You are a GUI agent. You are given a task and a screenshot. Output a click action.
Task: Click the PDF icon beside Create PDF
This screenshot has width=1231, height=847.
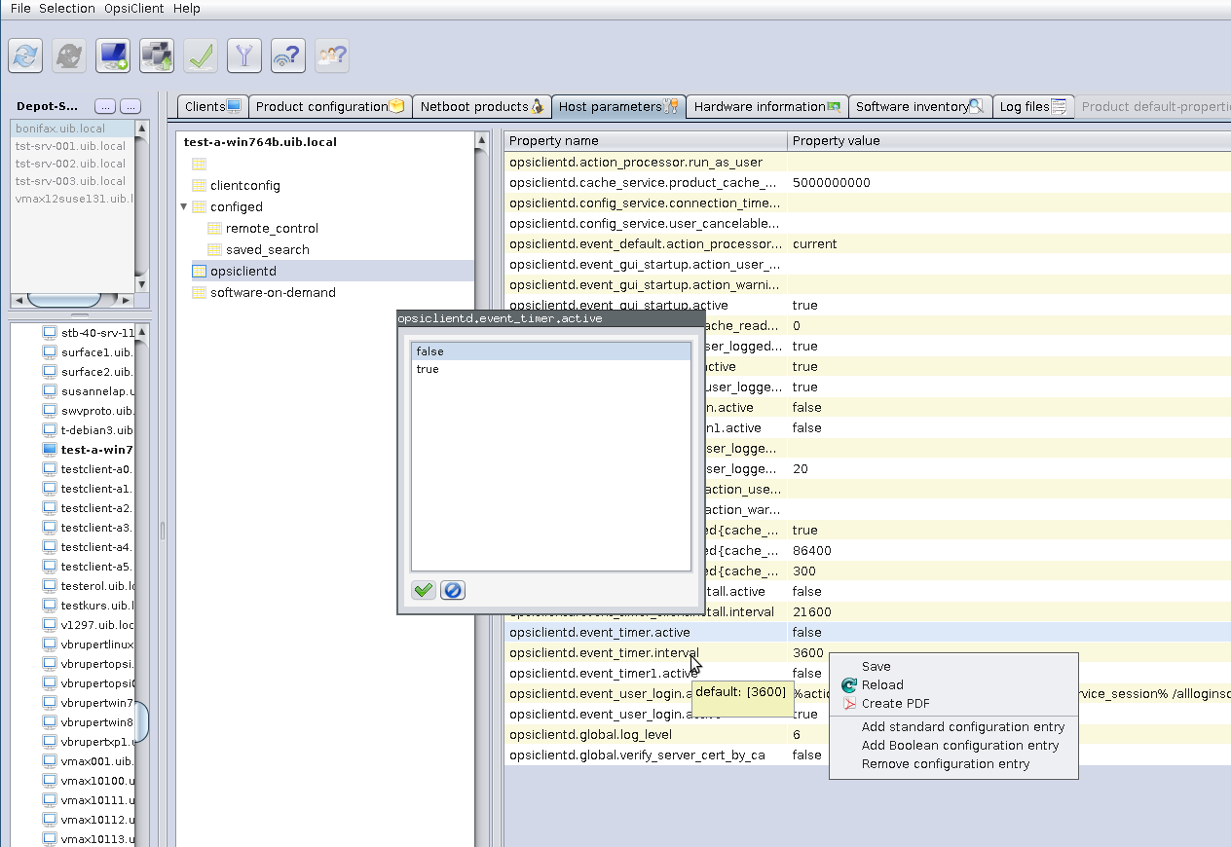[x=848, y=704]
